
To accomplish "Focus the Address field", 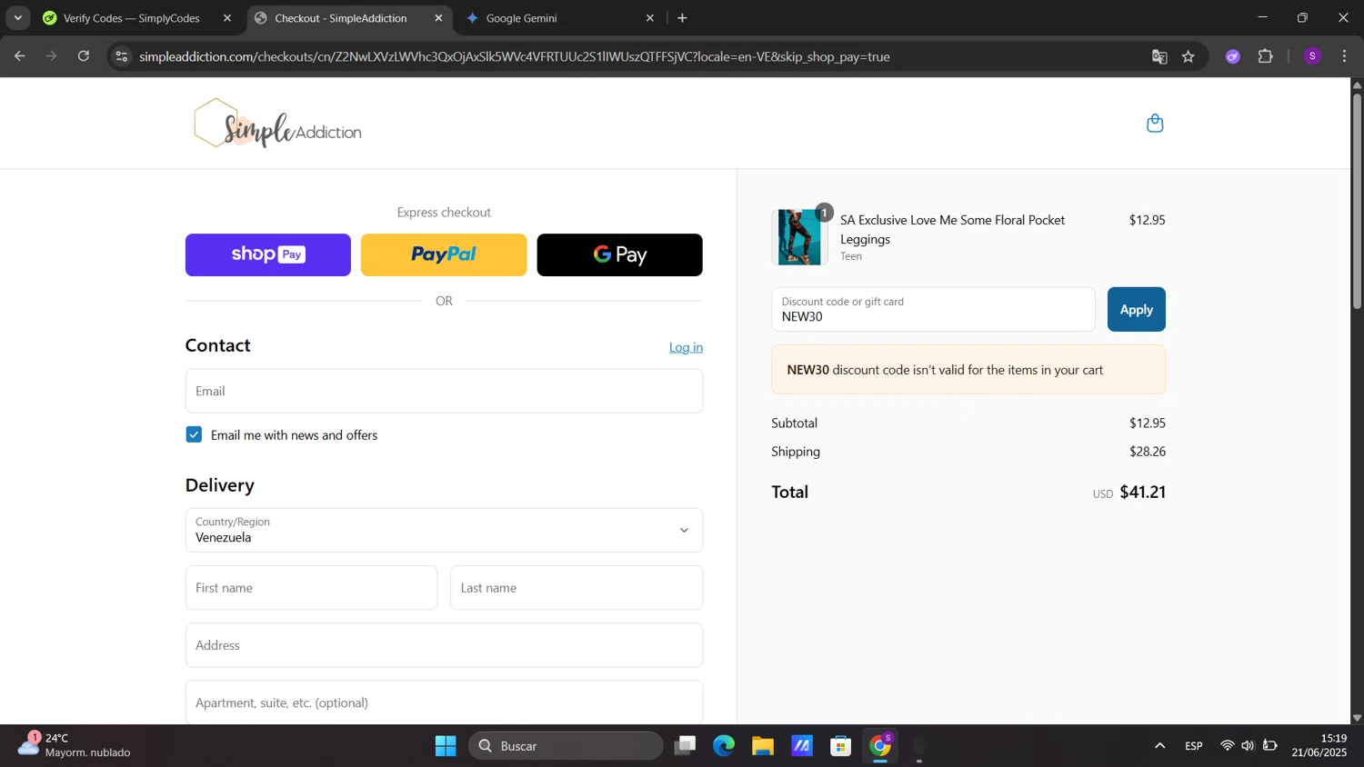I will (444, 645).
